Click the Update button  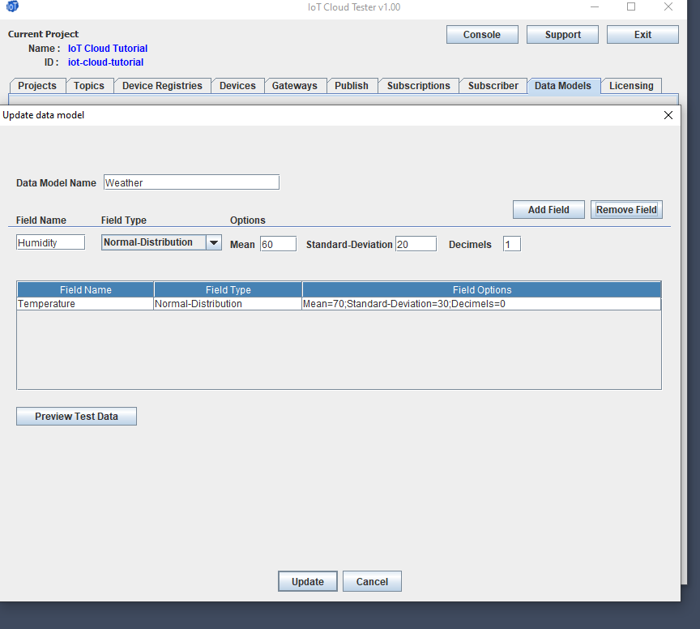pos(308,581)
